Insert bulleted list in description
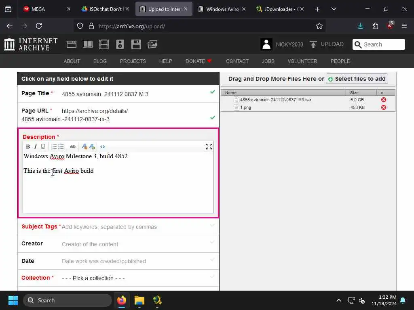The image size is (414, 310). pos(61,147)
